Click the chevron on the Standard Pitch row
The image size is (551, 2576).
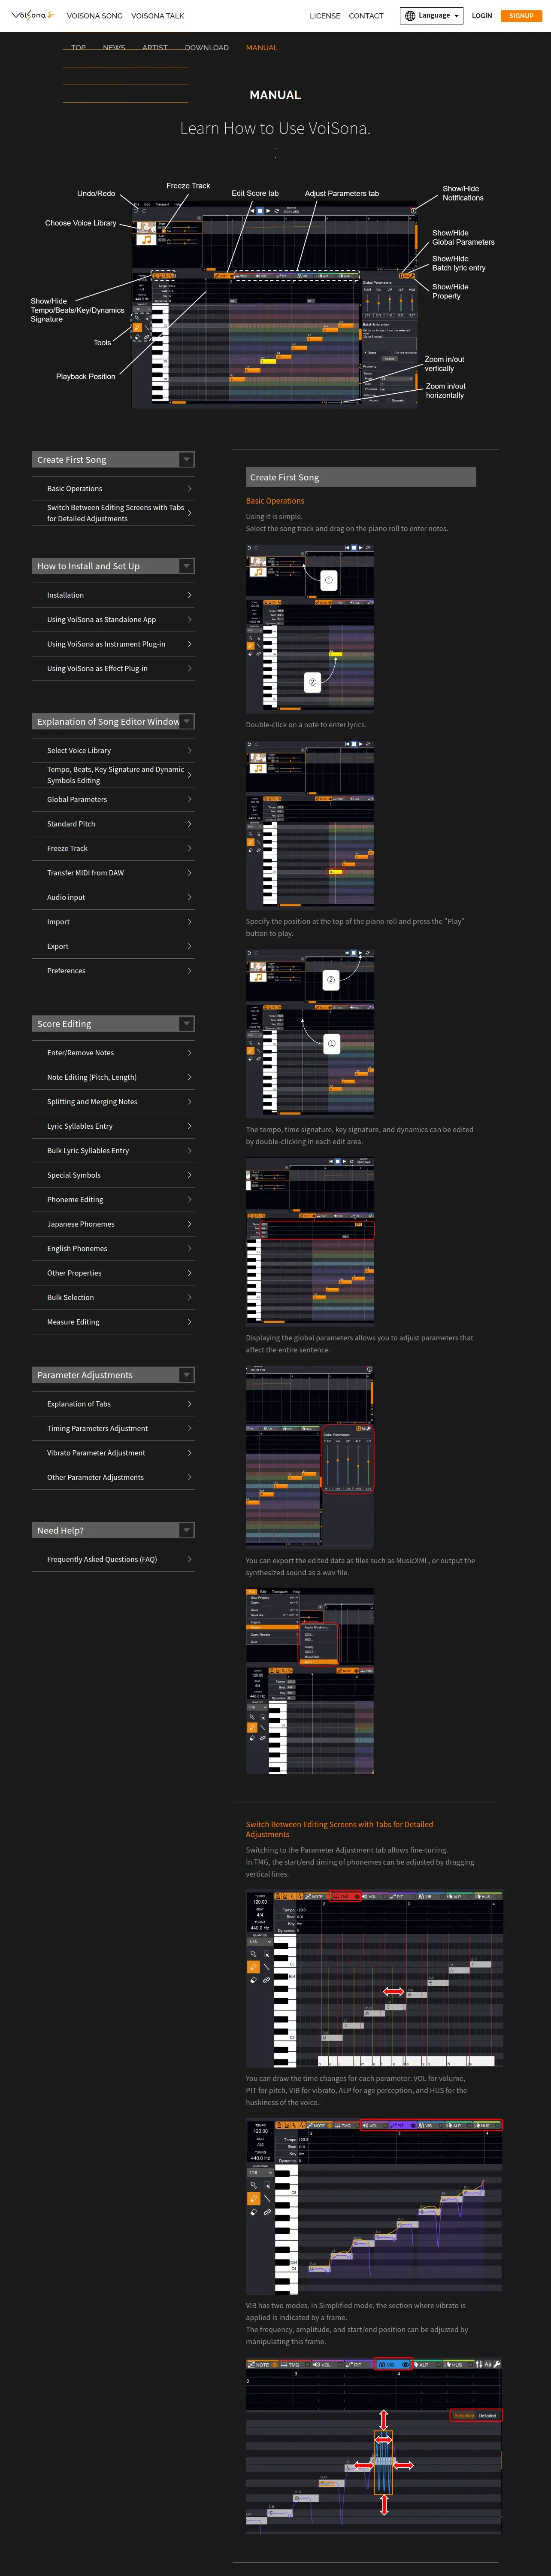tap(190, 824)
